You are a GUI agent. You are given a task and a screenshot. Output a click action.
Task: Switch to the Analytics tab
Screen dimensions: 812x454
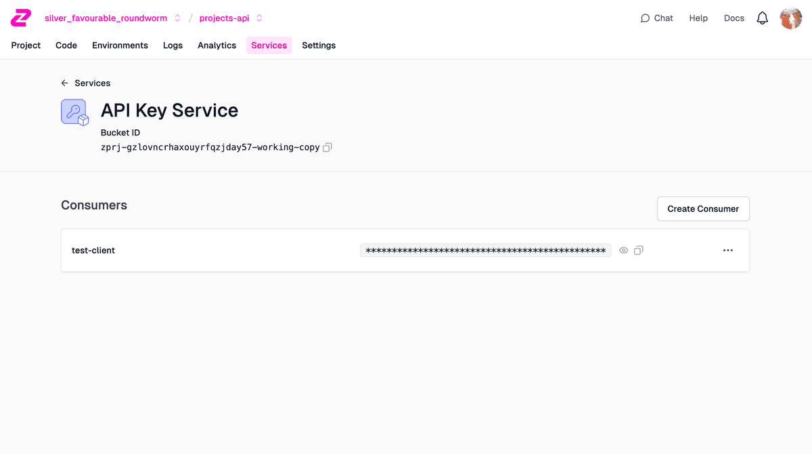217,45
